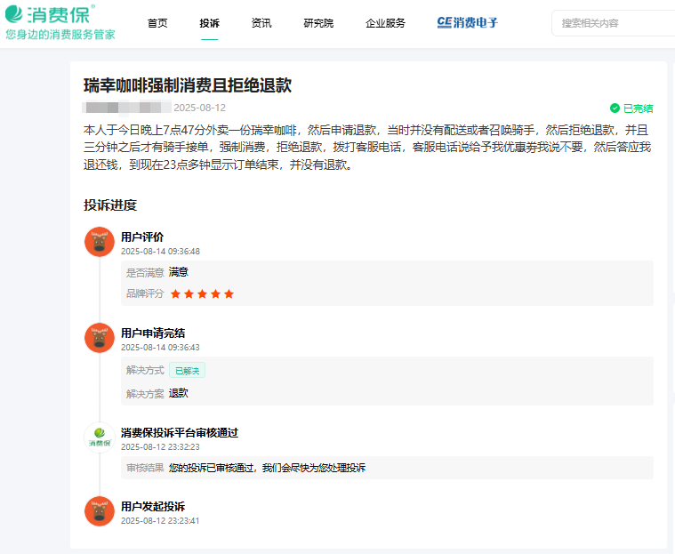
Task: Click the complaint title 瑞幸咖啡强制消费且拒绝退款
Action: [188, 85]
